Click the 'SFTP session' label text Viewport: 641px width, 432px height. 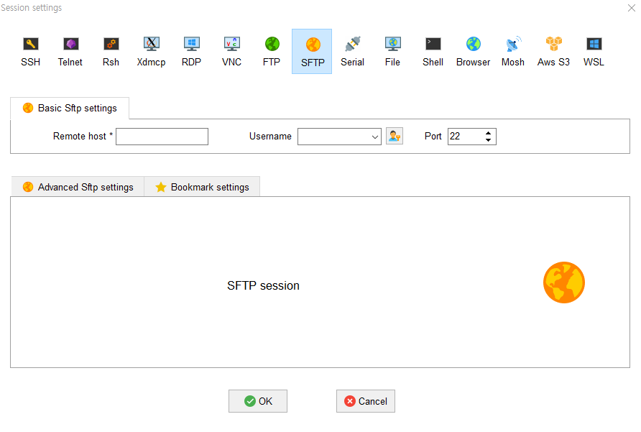263,285
